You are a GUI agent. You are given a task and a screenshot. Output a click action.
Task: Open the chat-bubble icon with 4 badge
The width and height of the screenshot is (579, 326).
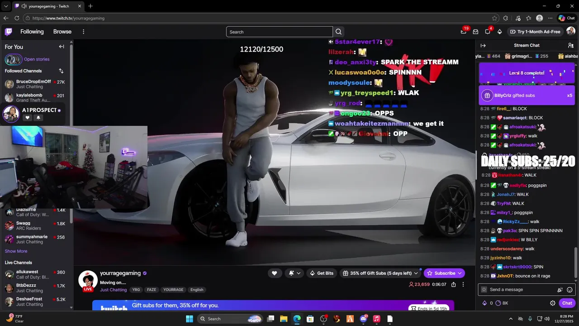point(488,32)
